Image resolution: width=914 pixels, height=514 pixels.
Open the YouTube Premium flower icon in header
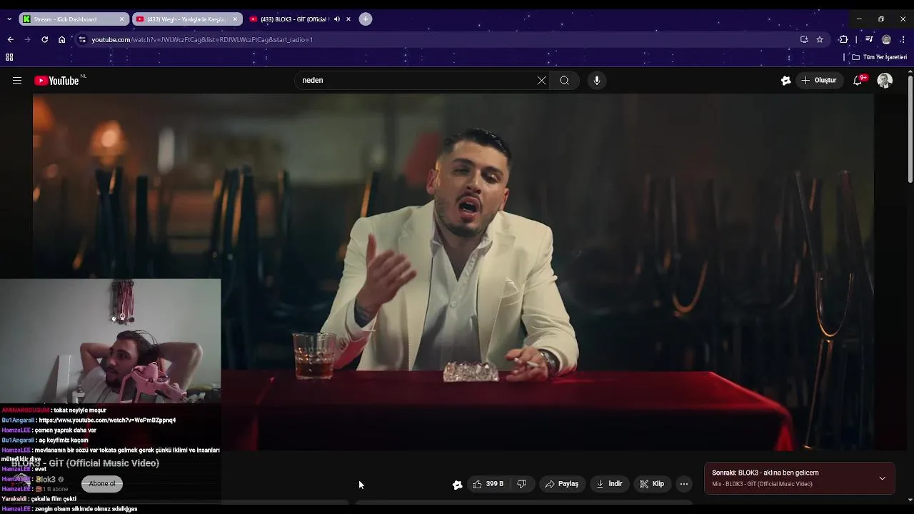(x=785, y=81)
